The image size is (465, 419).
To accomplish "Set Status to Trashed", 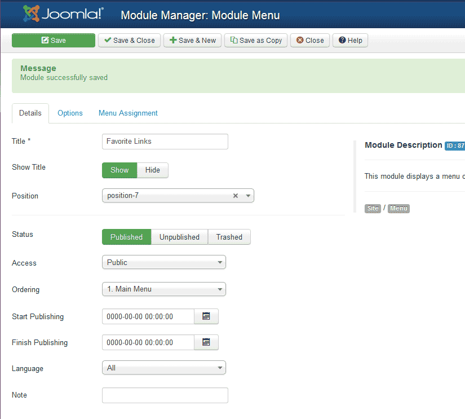I will pyautogui.click(x=229, y=237).
